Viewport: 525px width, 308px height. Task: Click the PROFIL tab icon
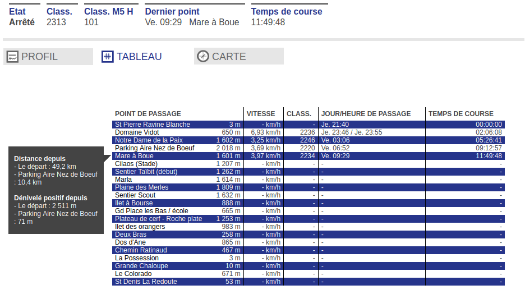[x=12, y=57]
